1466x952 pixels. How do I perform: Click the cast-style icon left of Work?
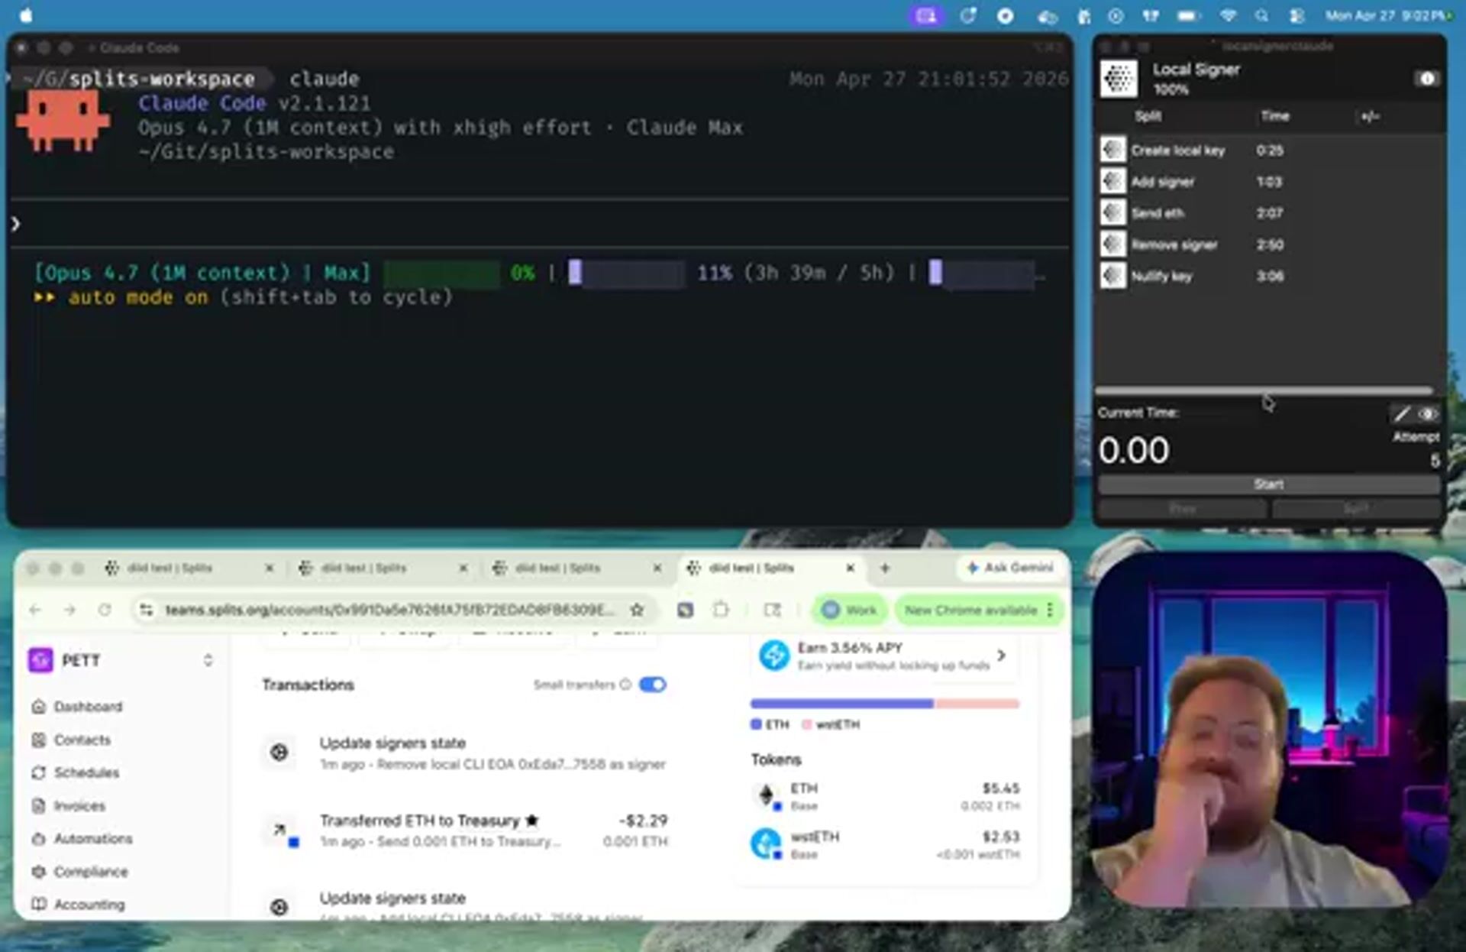click(773, 610)
